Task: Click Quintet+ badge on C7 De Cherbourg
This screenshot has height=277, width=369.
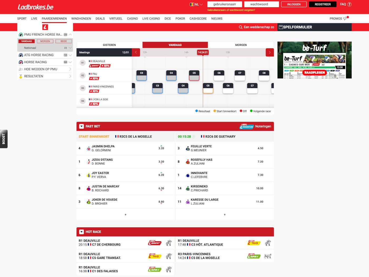Action: 155,243
